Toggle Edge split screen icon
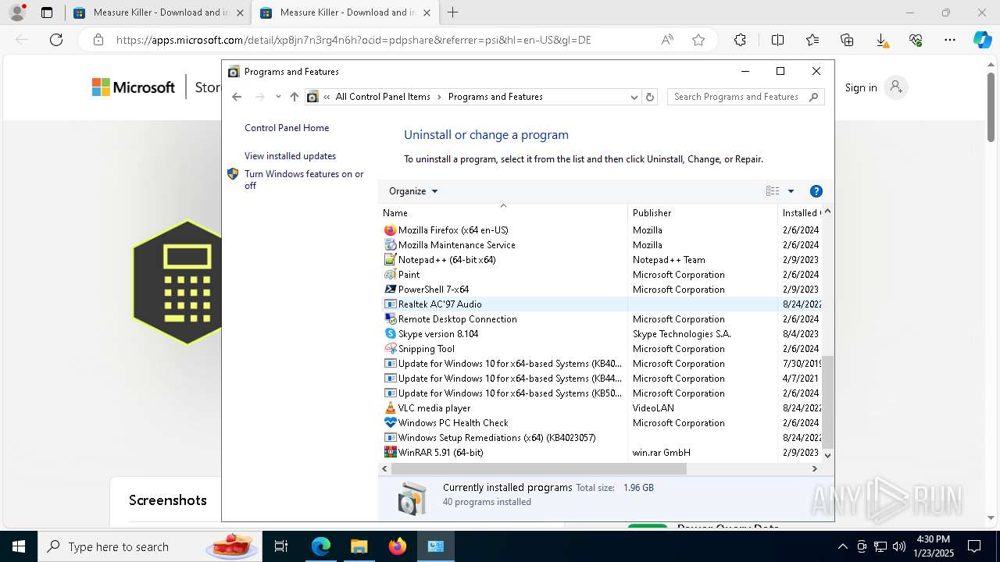 pyautogui.click(x=777, y=40)
